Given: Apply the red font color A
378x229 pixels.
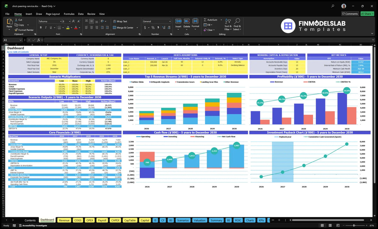Looking at the screenshot, I should point(76,28).
